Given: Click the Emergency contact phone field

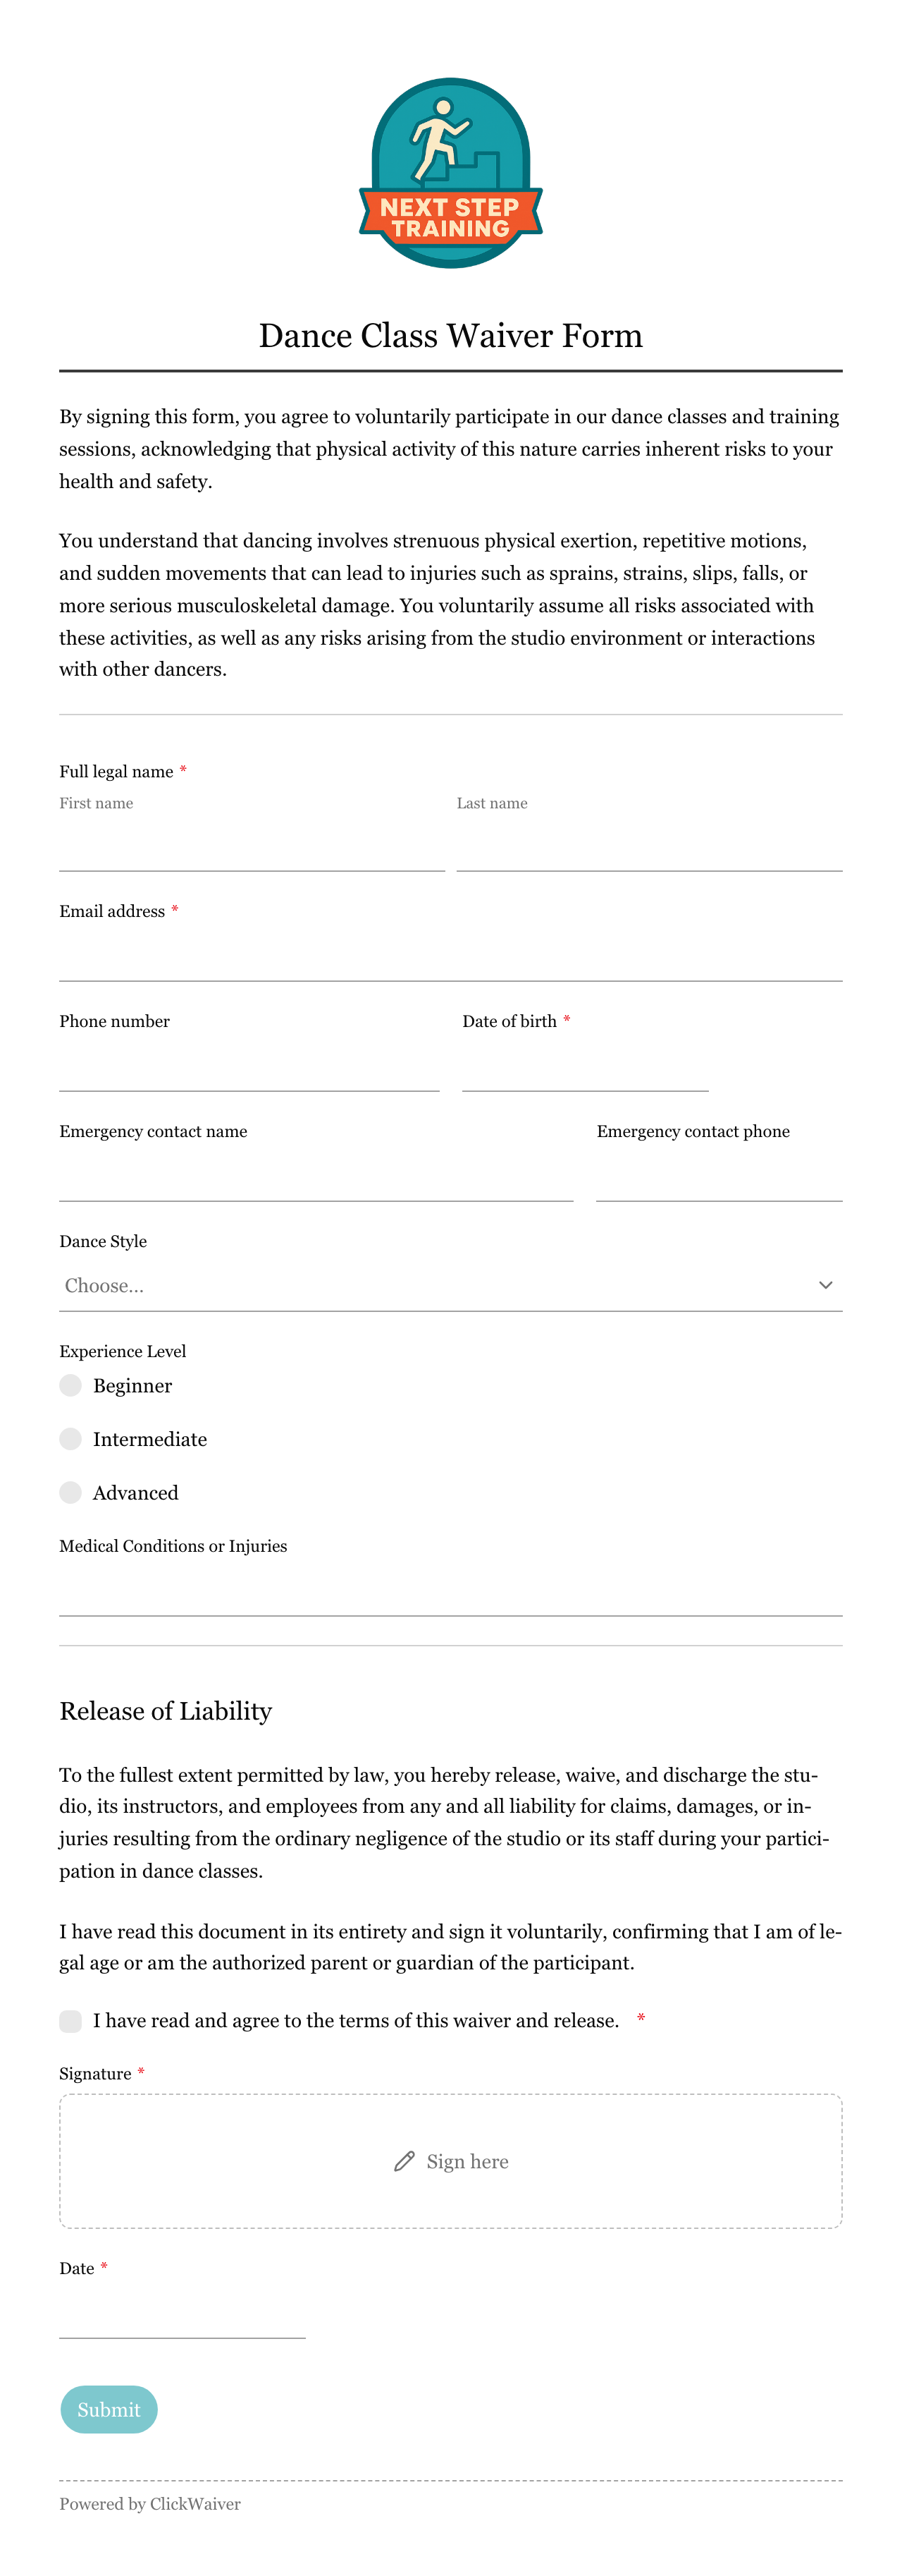Looking at the screenshot, I should tap(719, 1176).
